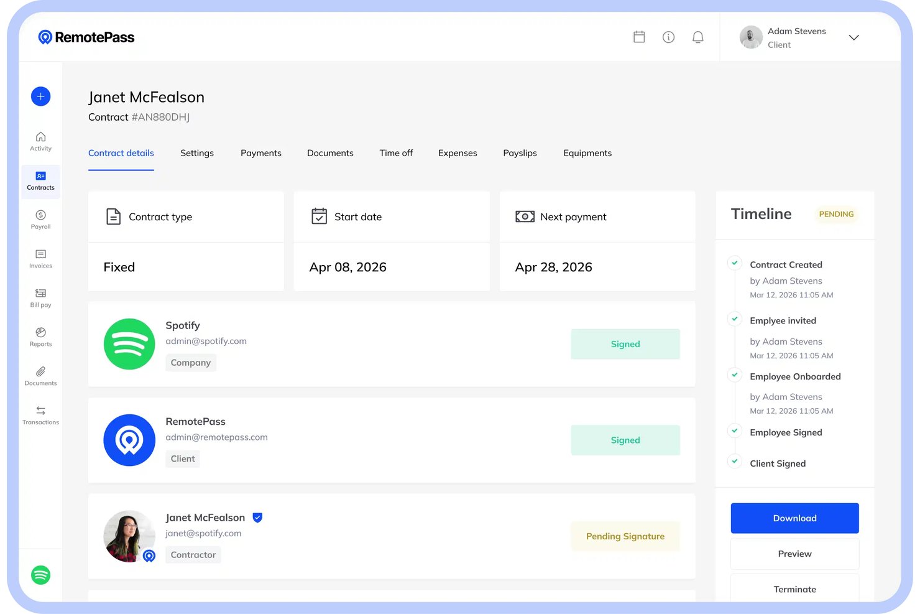Click the Spotify logo at sidebar bottom
The height and width of the screenshot is (614, 920).
[40, 575]
